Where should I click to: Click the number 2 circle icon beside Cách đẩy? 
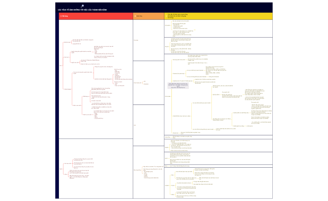(135, 16)
